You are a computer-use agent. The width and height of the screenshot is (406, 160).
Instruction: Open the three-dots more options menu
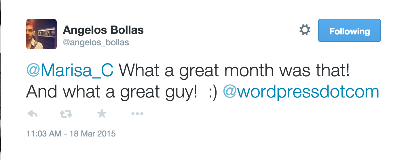(137, 114)
